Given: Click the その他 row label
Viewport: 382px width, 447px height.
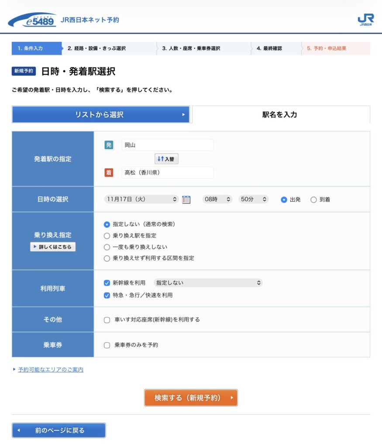Looking at the screenshot, I should coord(53,320).
